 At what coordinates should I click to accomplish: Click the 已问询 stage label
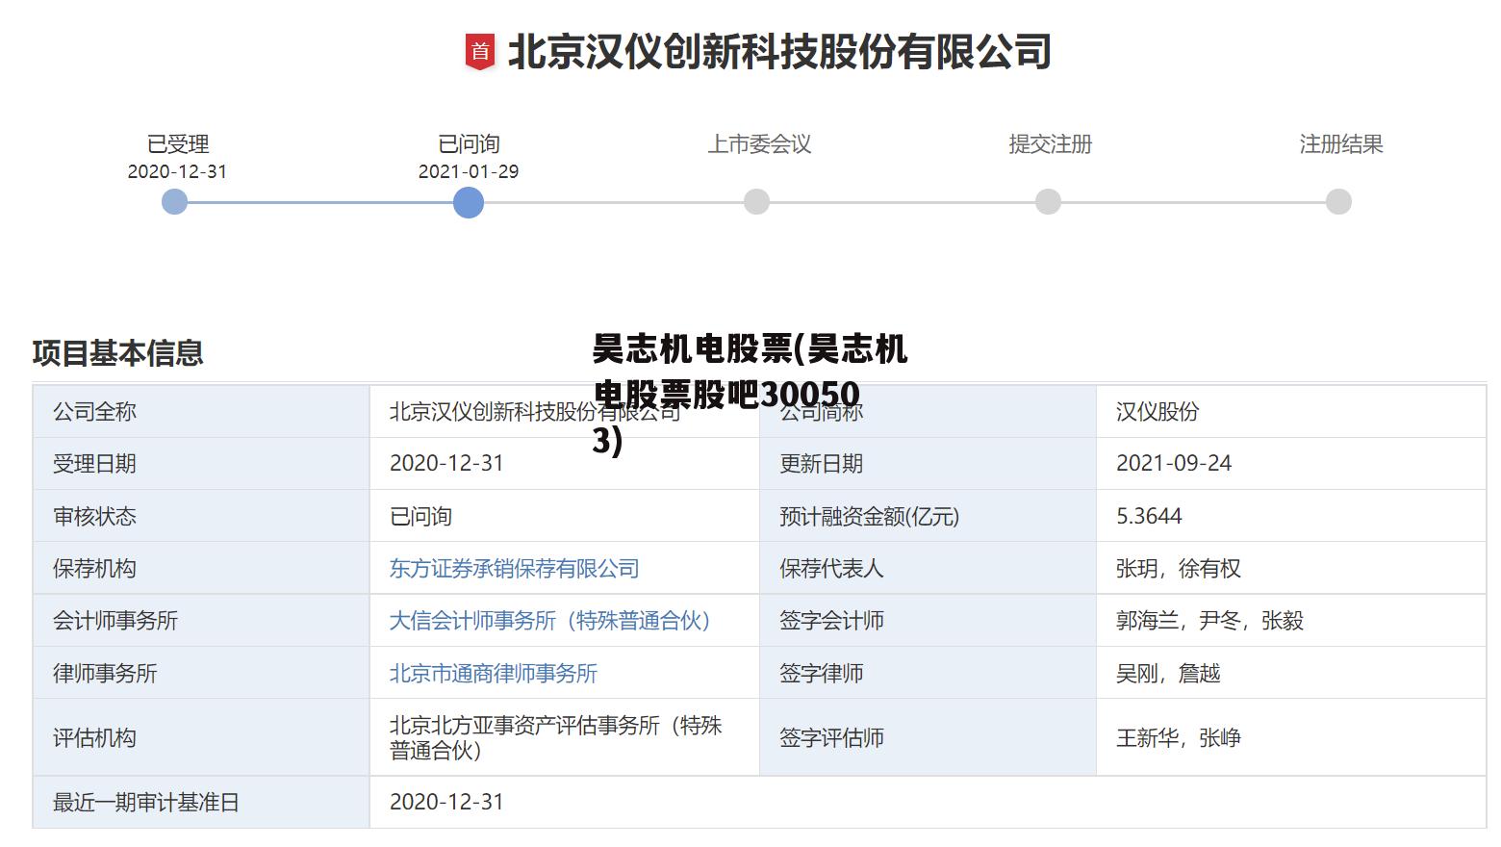pyautogui.click(x=469, y=144)
